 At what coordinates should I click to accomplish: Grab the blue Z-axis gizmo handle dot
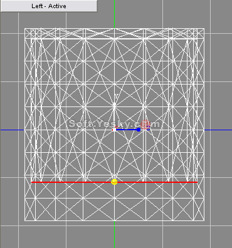tap(139, 130)
